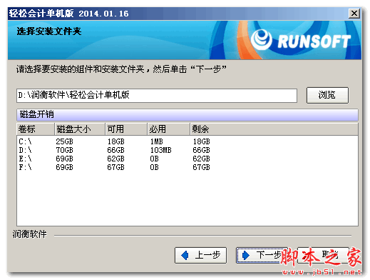The width and height of the screenshot is (370, 280).
Task: Proceed with 下一步 button
Action: [x=262, y=255]
